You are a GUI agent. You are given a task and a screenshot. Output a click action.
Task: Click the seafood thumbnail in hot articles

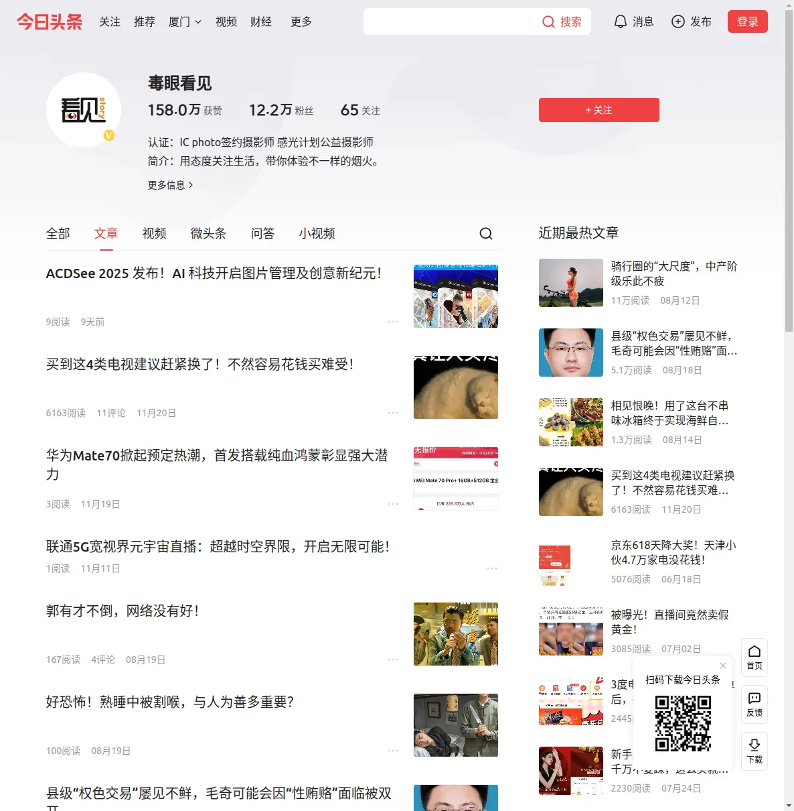[571, 422]
